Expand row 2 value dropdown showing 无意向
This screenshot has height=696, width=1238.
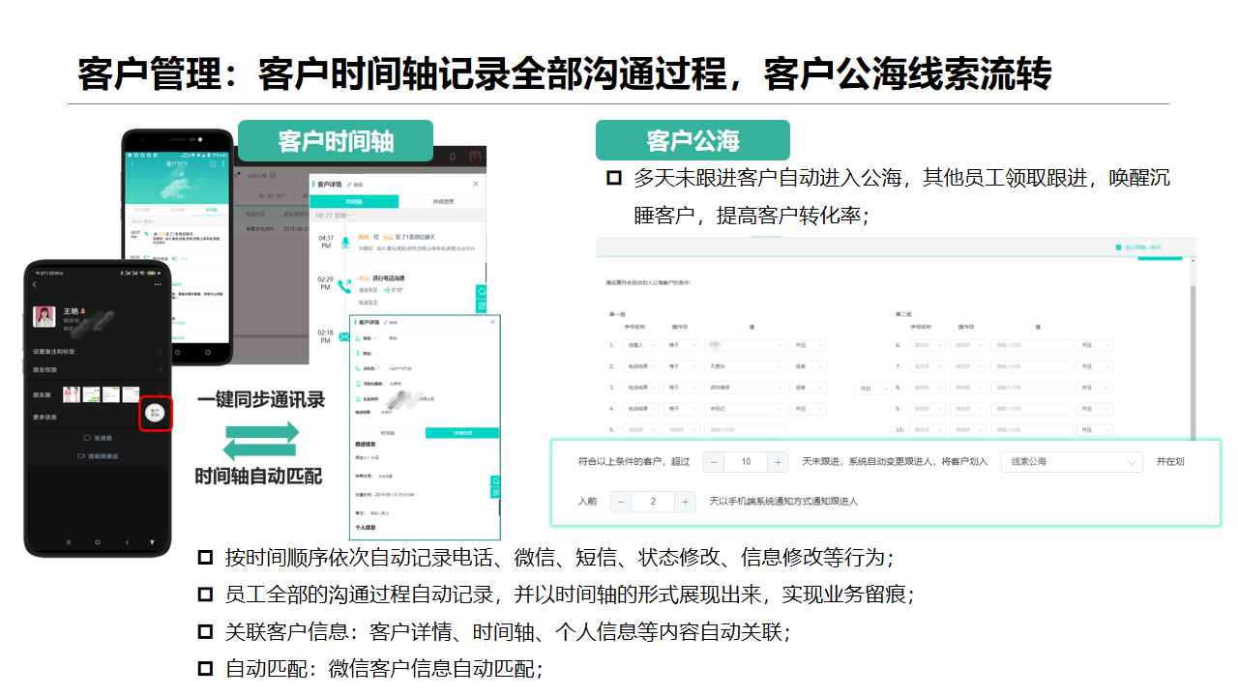click(x=744, y=366)
